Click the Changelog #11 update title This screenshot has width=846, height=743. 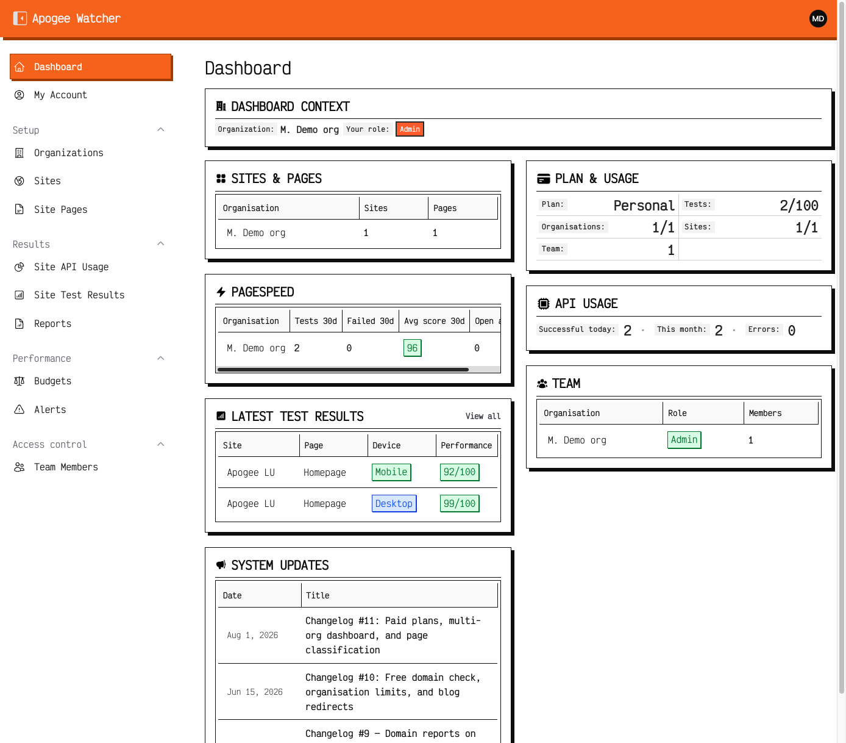click(x=393, y=636)
